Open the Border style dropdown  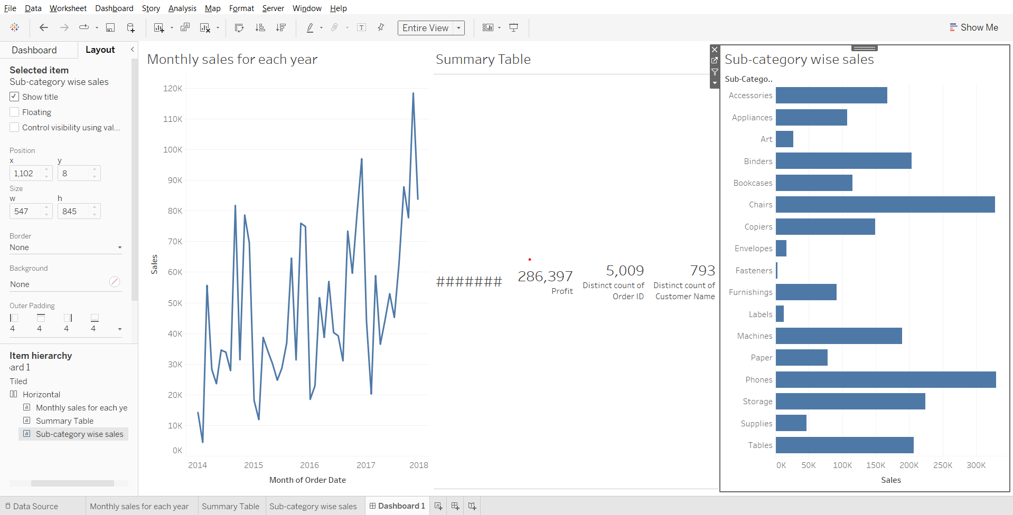coord(65,247)
